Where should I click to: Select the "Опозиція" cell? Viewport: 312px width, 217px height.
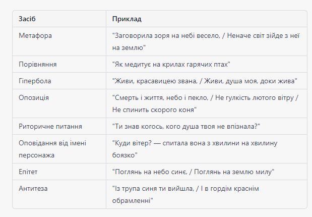[x=59, y=103]
